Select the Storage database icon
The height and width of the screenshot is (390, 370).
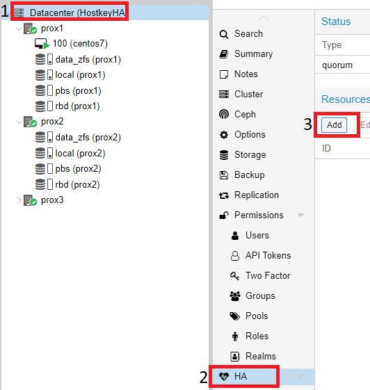[x=224, y=155]
